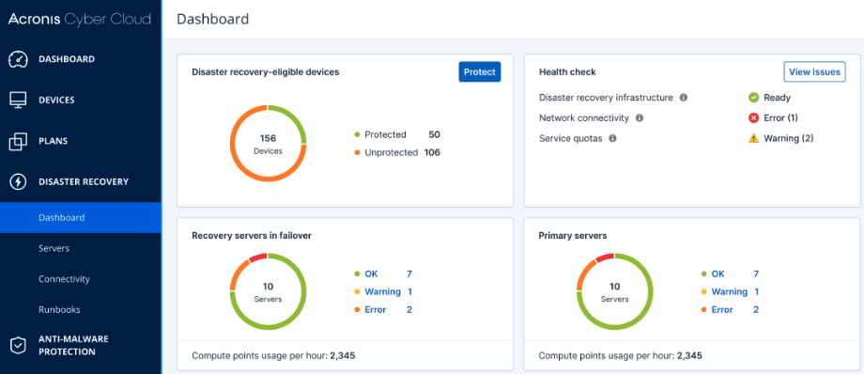Click OK link in Primary servers card
This screenshot has height=374, width=864.
(x=718, y=273)
